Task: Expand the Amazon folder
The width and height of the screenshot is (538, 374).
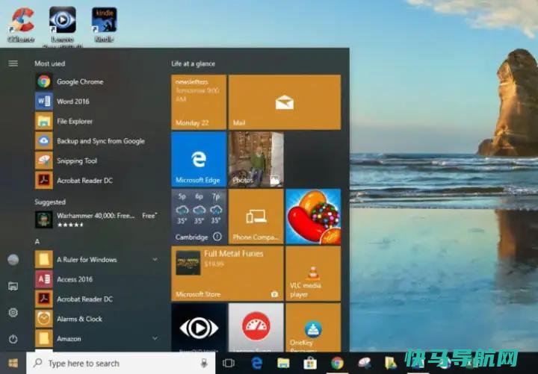Action: (96, 339)
